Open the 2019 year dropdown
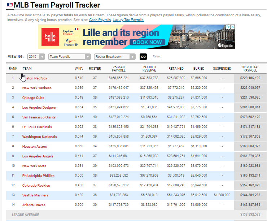This screenshot has width=267, height=221. (x=36, y=57)
